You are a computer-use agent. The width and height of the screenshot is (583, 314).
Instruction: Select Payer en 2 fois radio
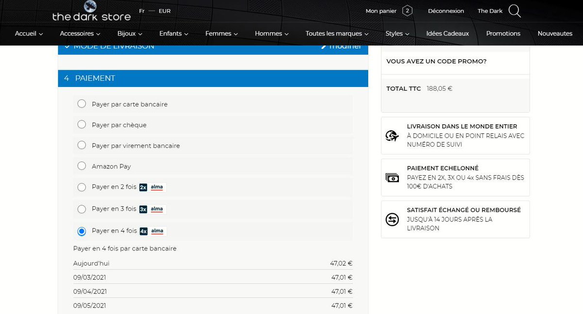82,187
